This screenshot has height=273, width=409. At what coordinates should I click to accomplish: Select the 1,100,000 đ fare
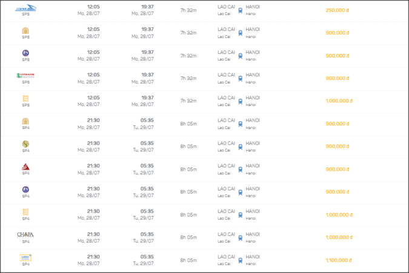click(338, 260)
